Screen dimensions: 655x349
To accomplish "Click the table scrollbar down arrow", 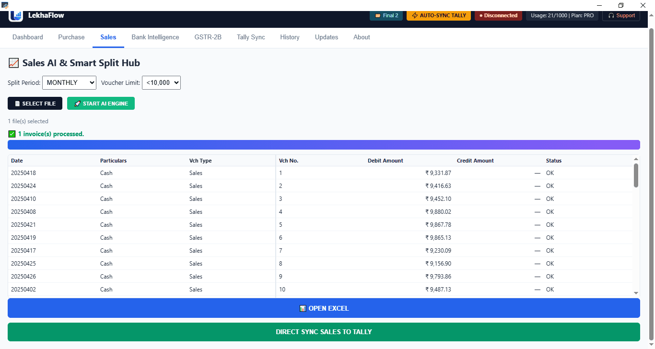I will coord(636,293).
